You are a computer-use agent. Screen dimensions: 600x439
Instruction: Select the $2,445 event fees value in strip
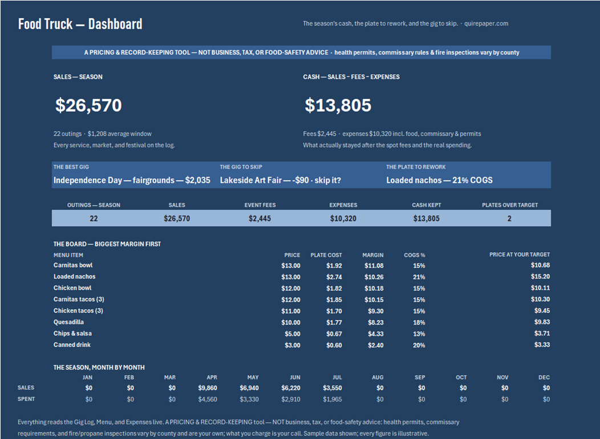(x=260, y=219)
